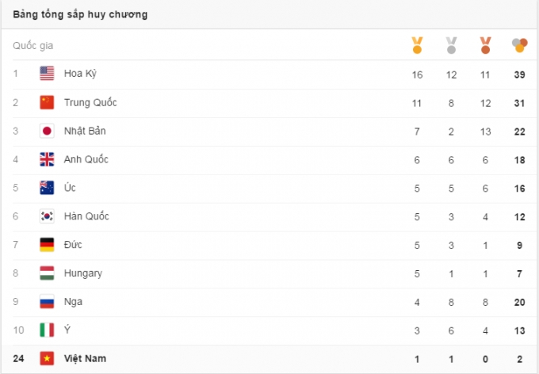539x374 pixels.
Task: Click the United States flag icon
Action: click(48, 74)
